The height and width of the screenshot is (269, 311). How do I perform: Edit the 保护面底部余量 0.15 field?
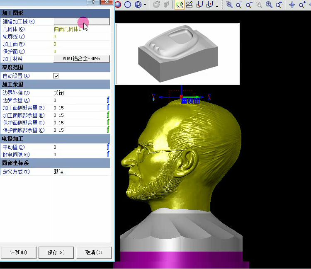point(79,130)
